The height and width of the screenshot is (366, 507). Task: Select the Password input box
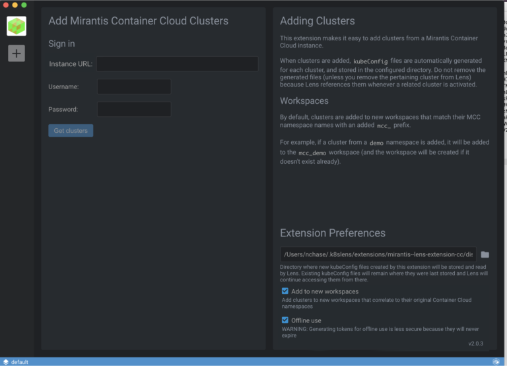[x=134, y=109]
